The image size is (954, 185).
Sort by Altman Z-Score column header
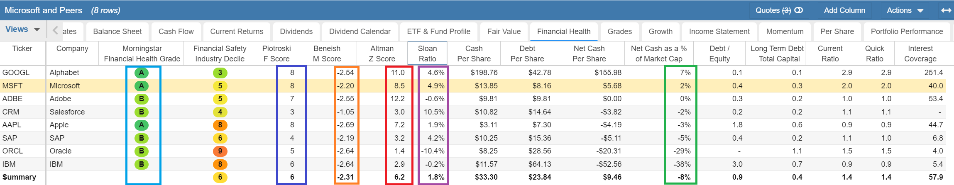382,54
